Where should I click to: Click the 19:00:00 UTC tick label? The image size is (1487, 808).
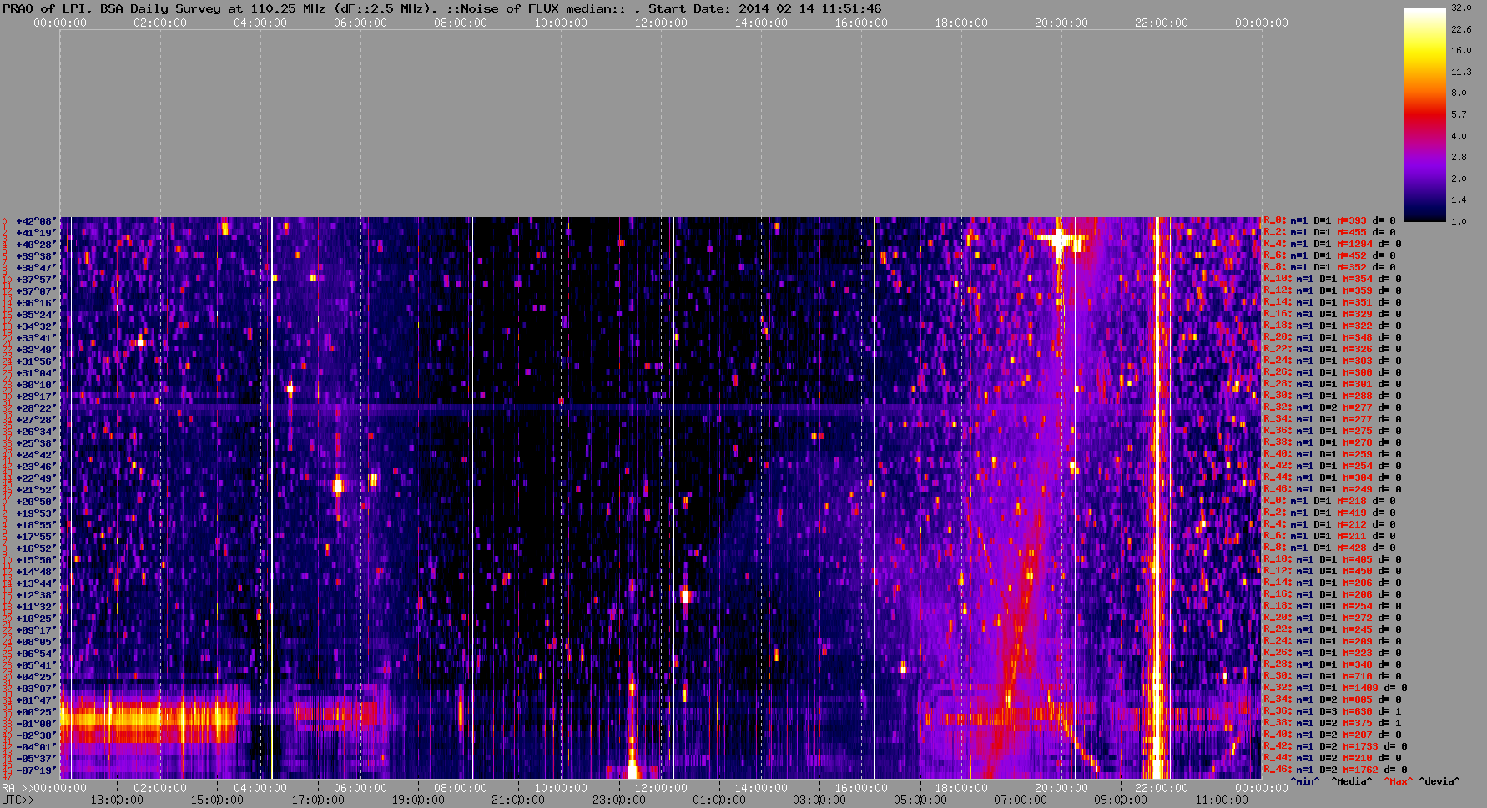(x=418, y=800)
